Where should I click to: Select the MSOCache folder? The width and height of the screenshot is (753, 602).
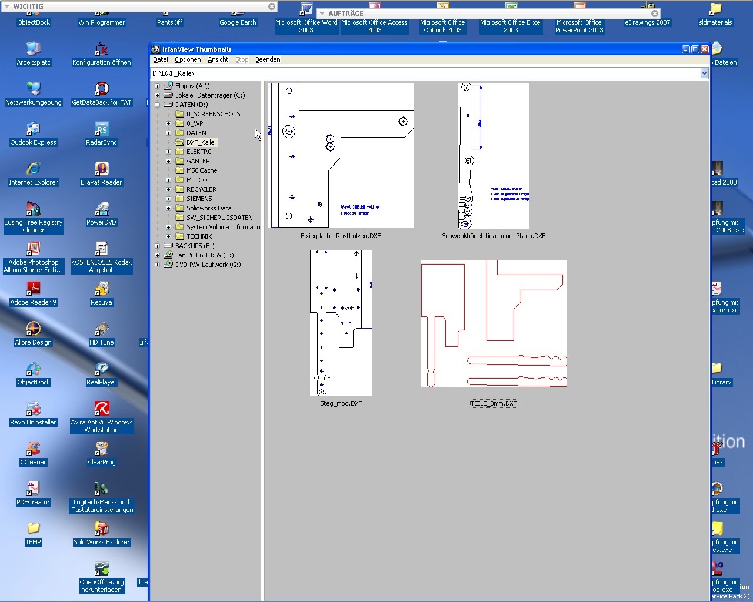coord(202,170)
